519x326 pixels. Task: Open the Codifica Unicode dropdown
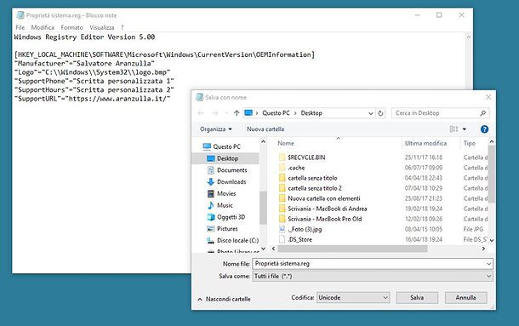click(x=353, y=298)
